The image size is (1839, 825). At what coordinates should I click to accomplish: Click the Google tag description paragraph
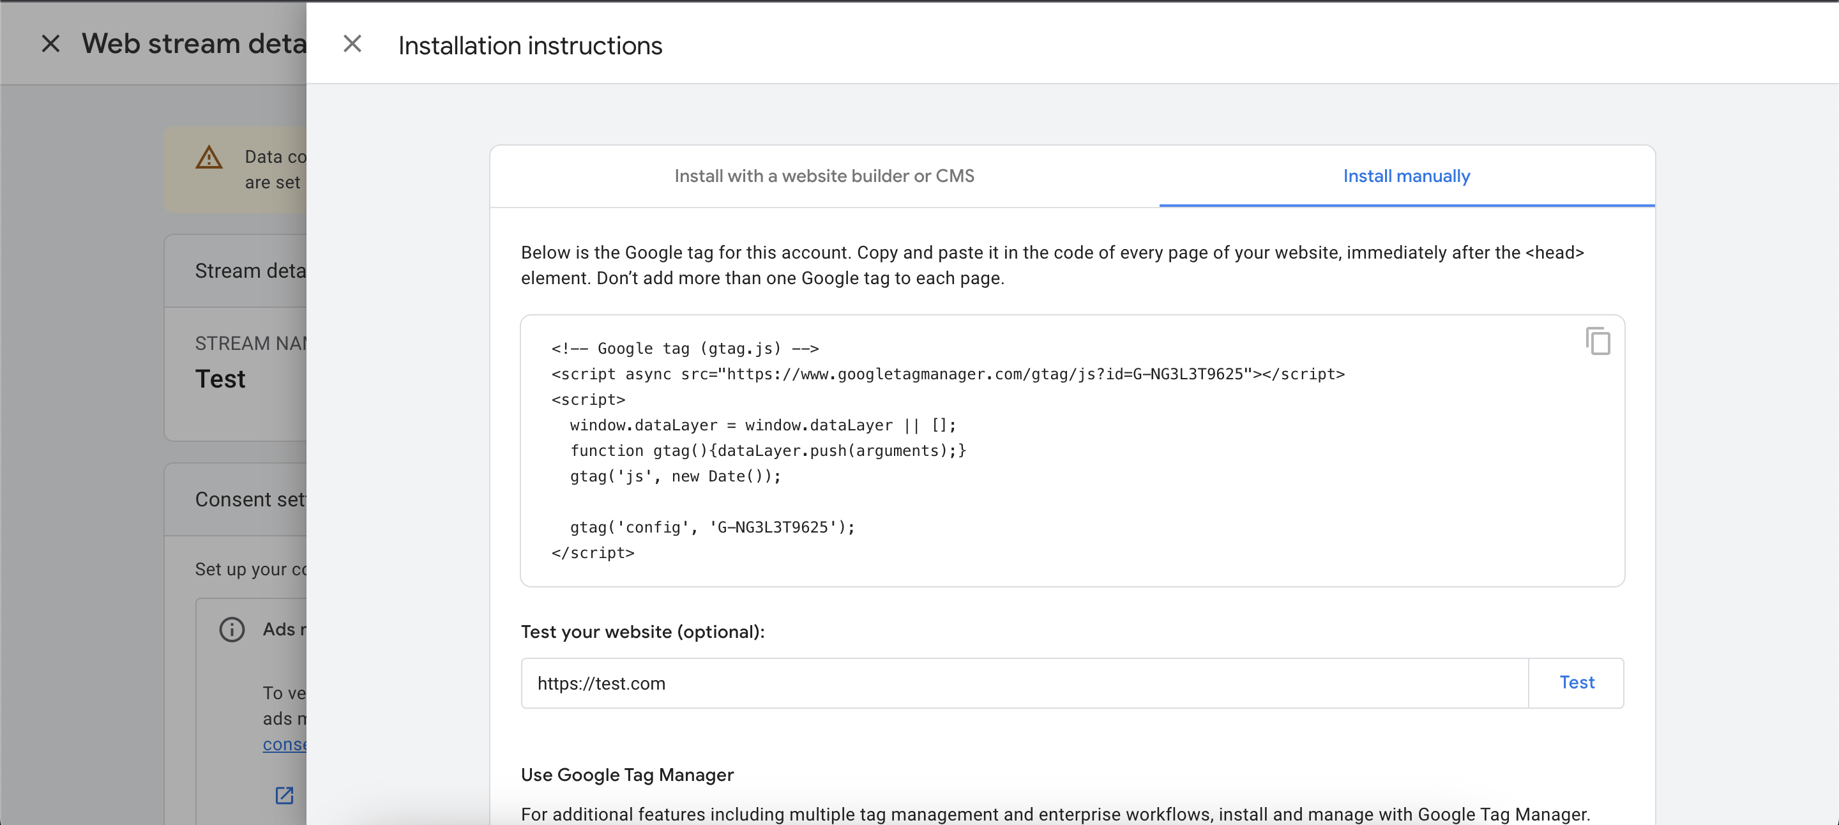[1052, 266]
